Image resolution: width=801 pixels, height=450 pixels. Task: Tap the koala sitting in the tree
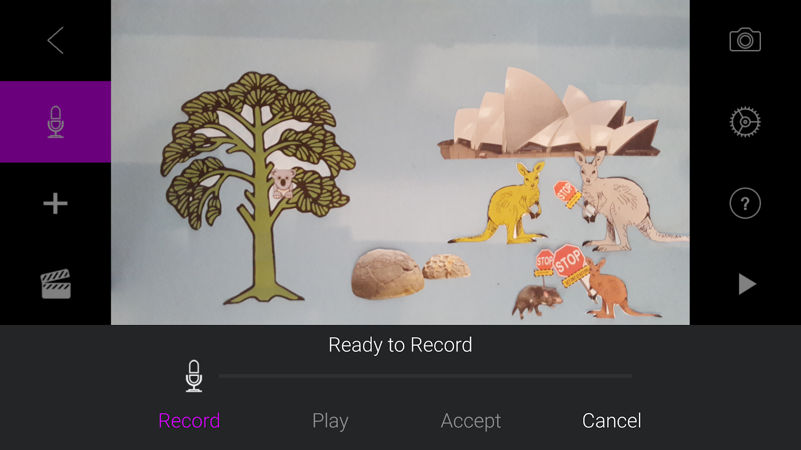tap(283, 183)
